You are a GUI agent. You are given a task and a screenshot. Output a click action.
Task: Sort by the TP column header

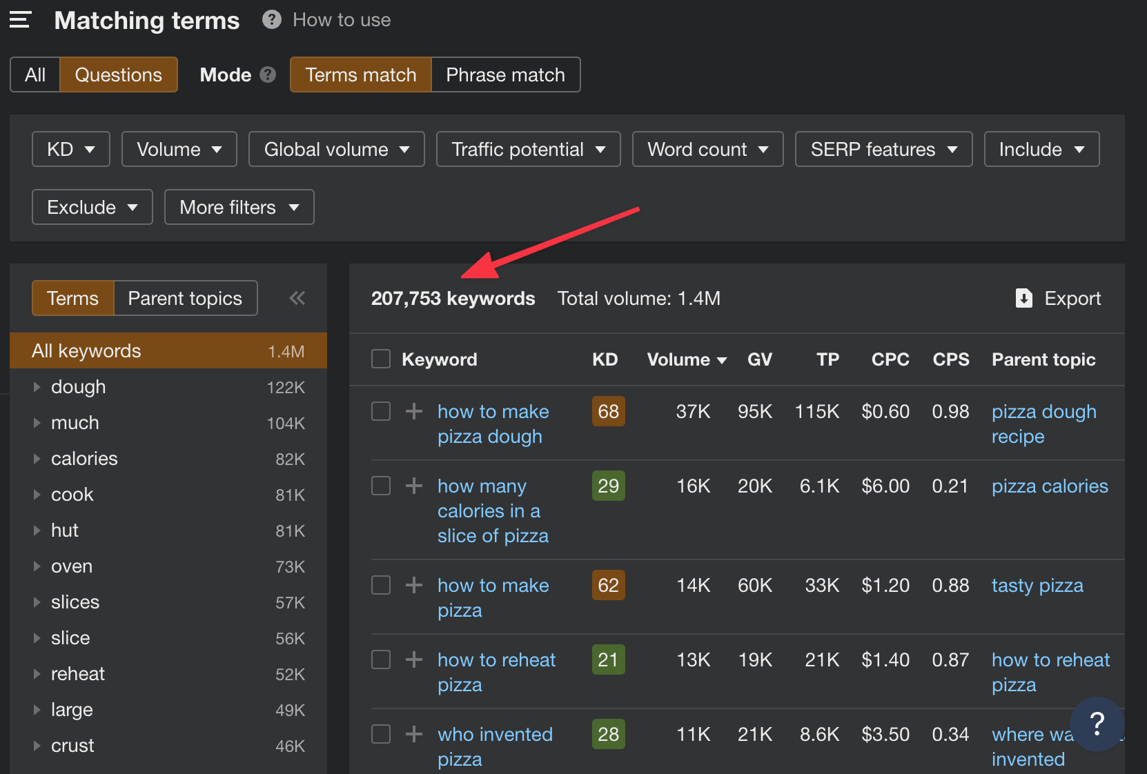[x=827, y=359]
